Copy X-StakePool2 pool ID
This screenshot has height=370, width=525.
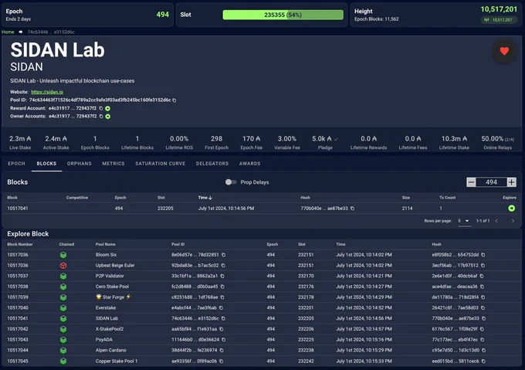[222, 329]
